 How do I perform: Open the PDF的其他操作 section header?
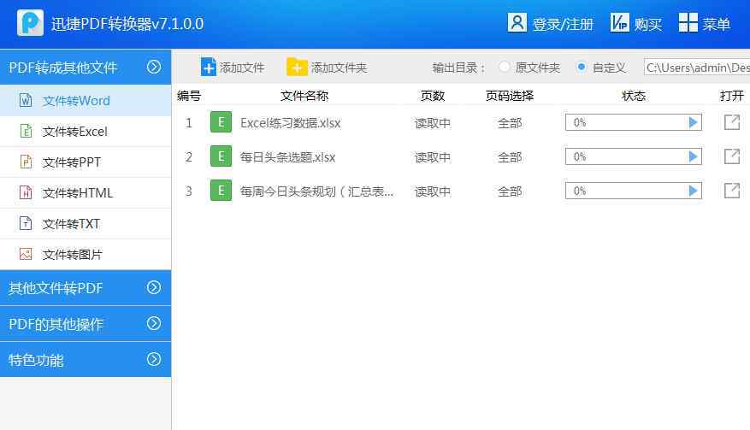(x=86, y=324)
